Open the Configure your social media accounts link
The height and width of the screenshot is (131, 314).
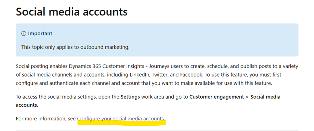pos(120,119)
